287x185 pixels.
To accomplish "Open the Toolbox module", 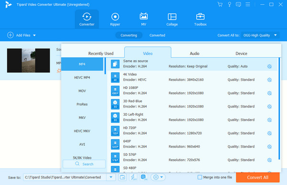I will coord(200,19).
